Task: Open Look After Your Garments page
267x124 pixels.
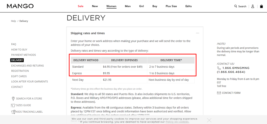Action: 30,81
